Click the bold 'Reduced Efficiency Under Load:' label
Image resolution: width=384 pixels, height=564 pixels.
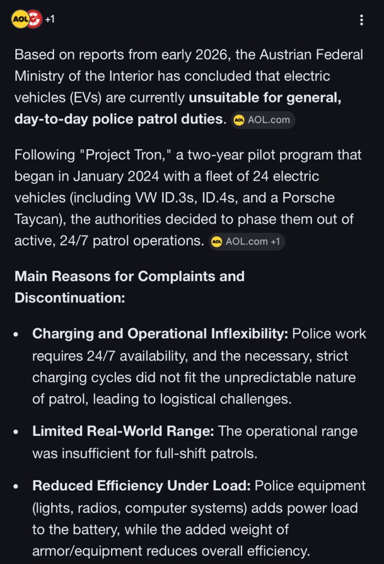click(x=141, y=486)
